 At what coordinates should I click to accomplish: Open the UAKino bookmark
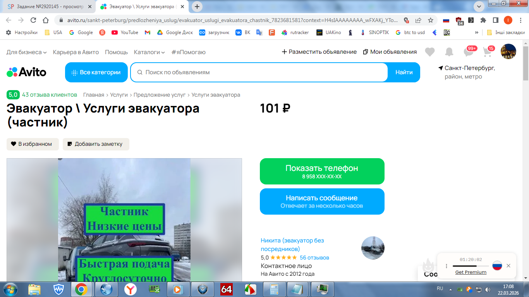pyautogui.click(x=329, y=32)
